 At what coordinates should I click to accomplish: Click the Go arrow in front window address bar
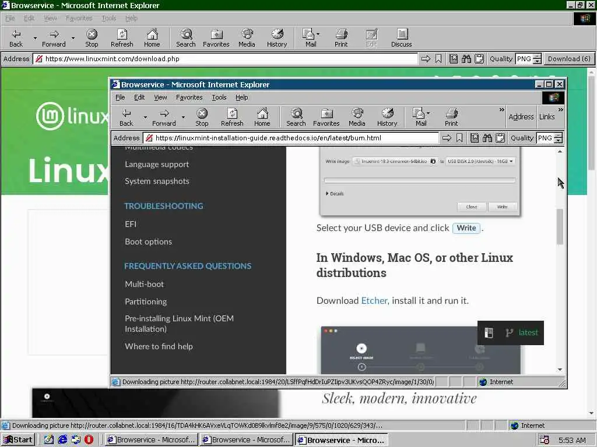447,138
